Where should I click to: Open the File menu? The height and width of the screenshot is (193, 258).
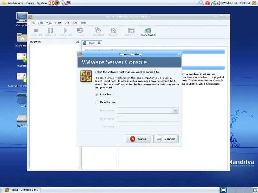(33, 23)
